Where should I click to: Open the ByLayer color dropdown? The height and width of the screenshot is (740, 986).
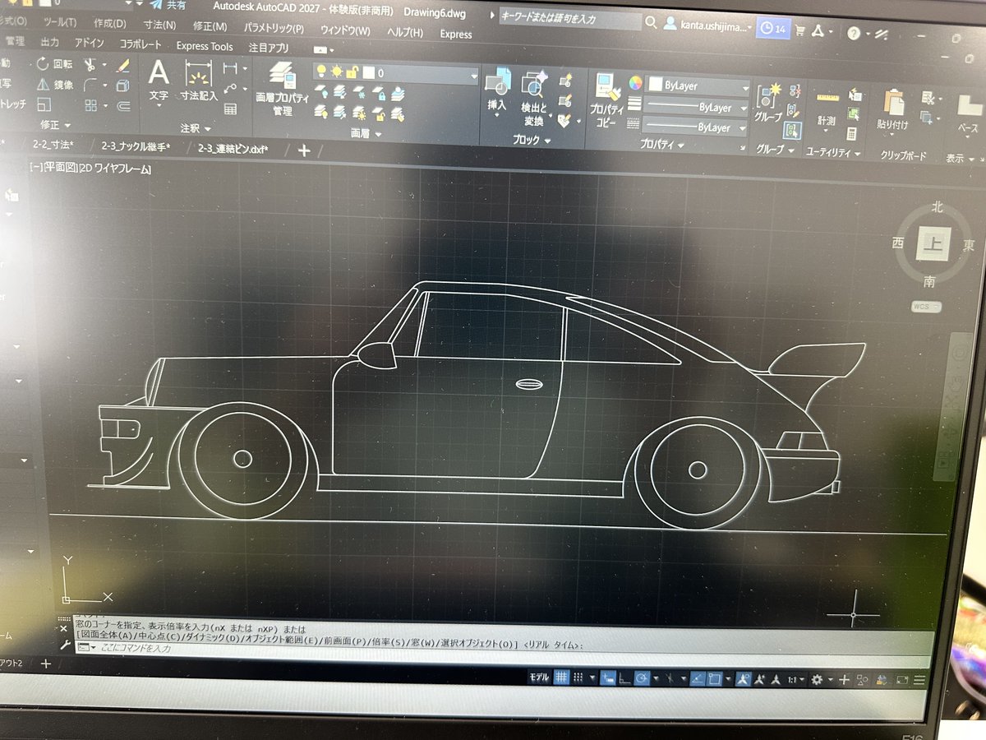click(698, 86)
